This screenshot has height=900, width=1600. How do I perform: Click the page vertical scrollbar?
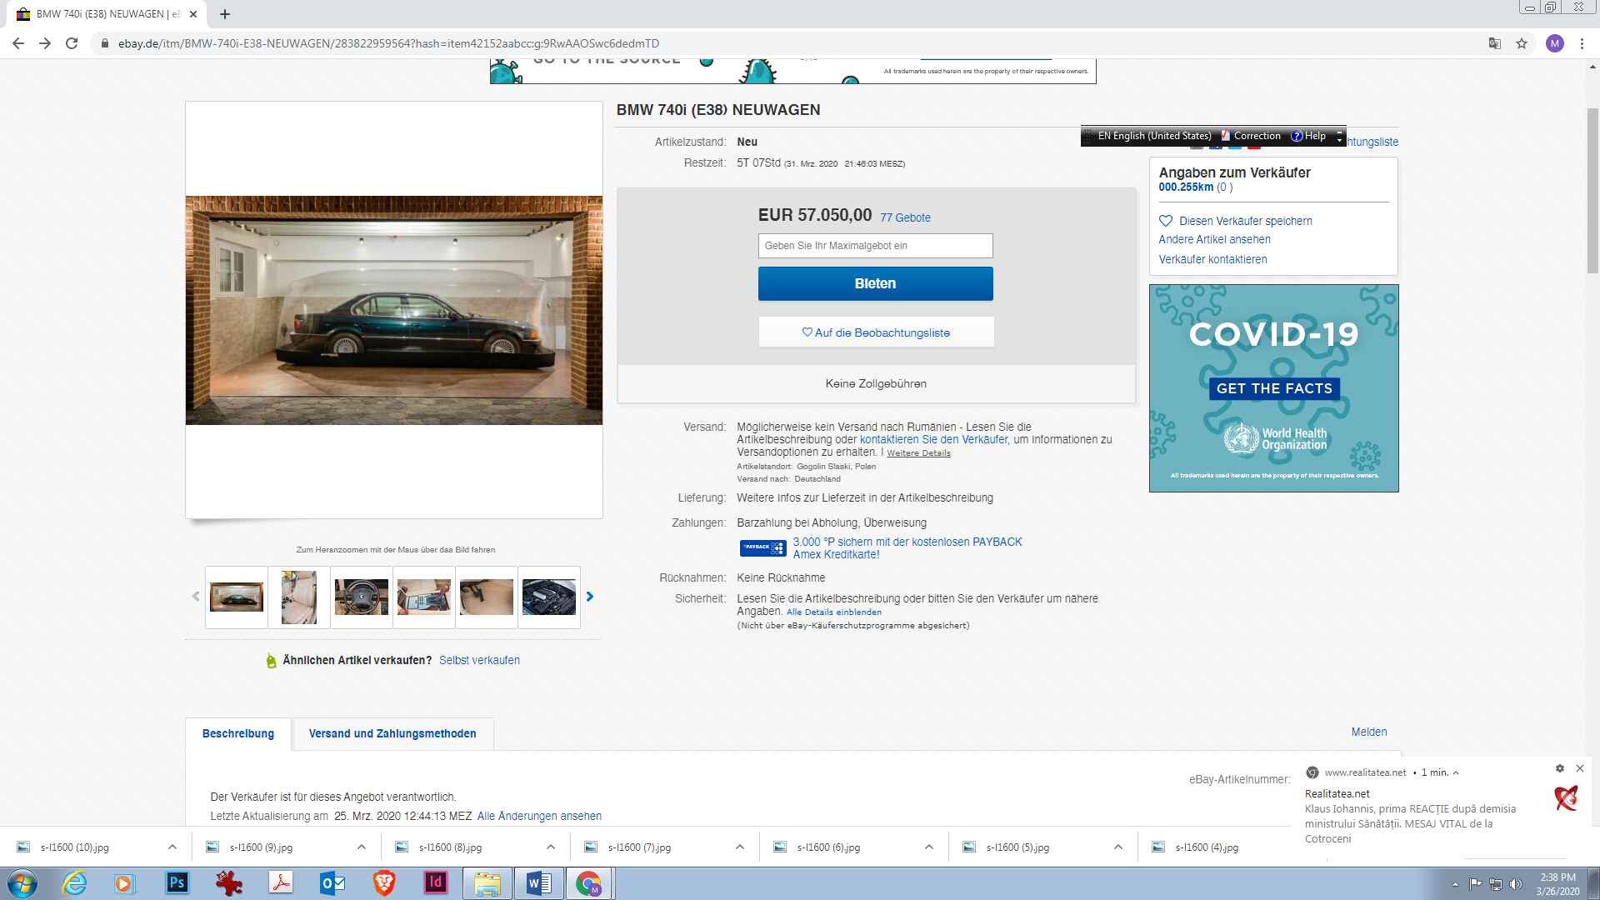tap(1592, 192)
